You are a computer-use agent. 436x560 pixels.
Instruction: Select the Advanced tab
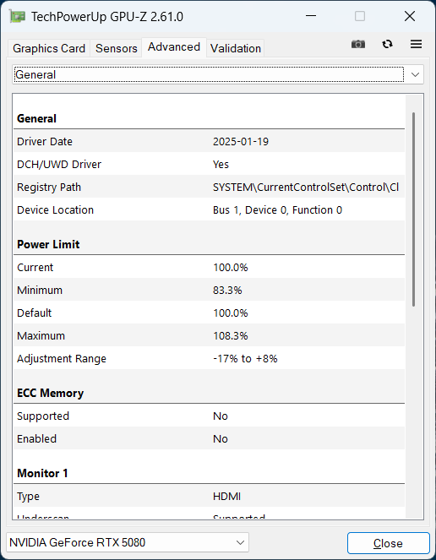tap(174, 47)
